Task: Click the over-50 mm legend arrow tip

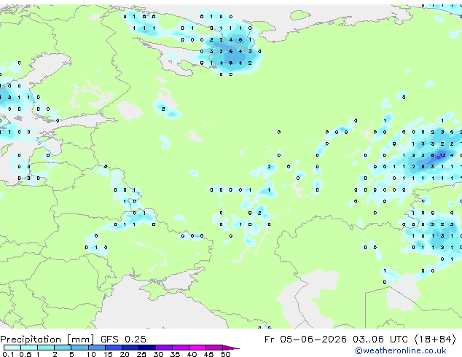Action: (x=231, y=348)
